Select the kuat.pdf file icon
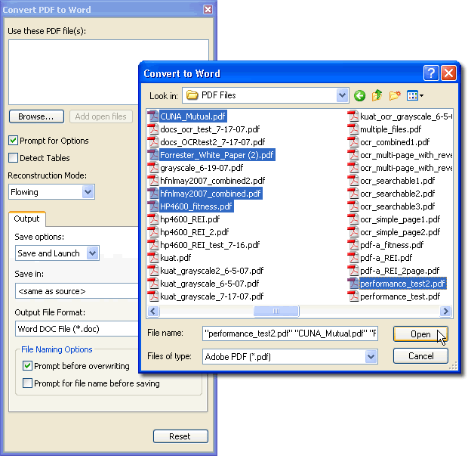 [x=153, y=258]
